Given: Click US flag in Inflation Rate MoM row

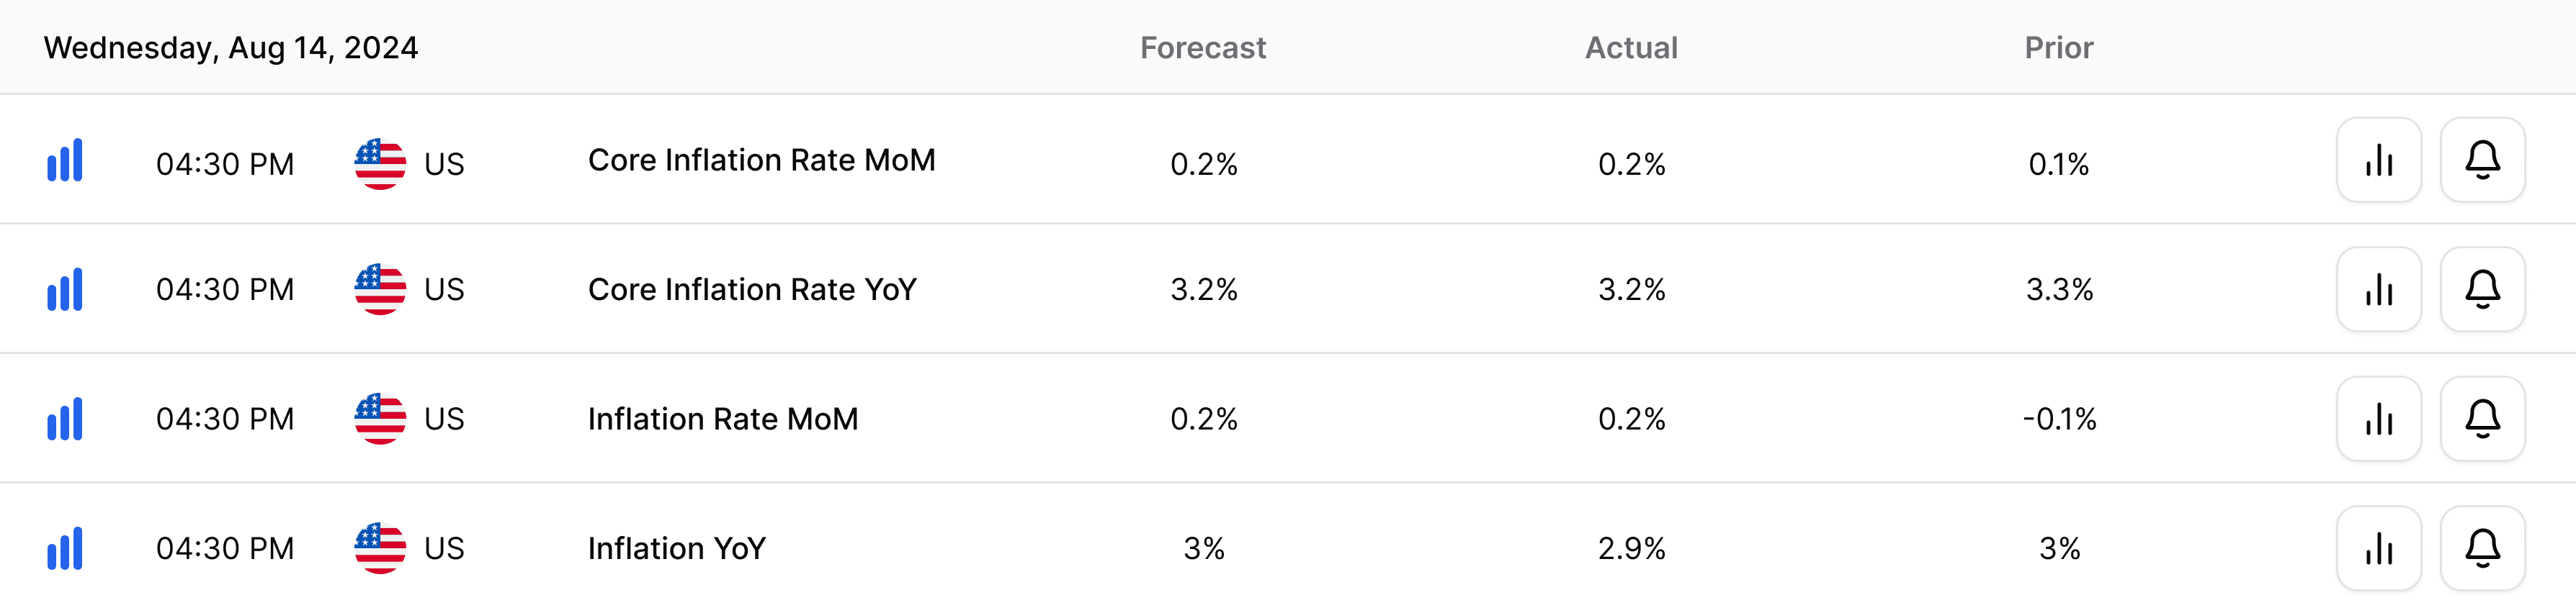Looking at the screenshot, I should tap(380, 418).
